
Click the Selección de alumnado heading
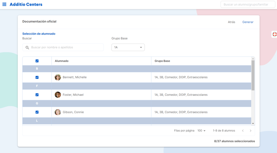pos(39,34)
